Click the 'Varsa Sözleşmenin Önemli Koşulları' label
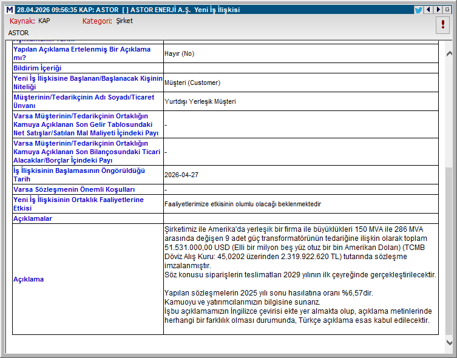This screenshot has width=457, height=358. pos(66,189)
